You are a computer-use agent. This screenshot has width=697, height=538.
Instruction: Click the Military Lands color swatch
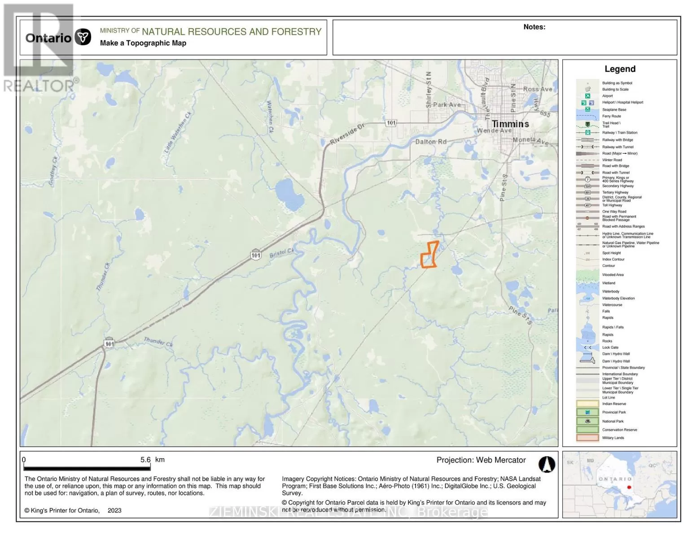point(587,438)
